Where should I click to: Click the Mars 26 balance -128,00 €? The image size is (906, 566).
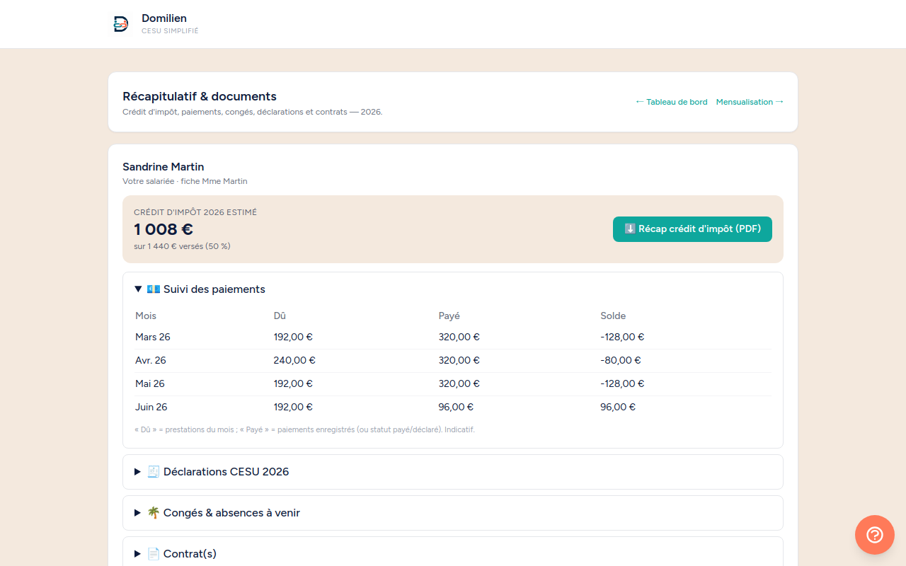coord(622,337)
